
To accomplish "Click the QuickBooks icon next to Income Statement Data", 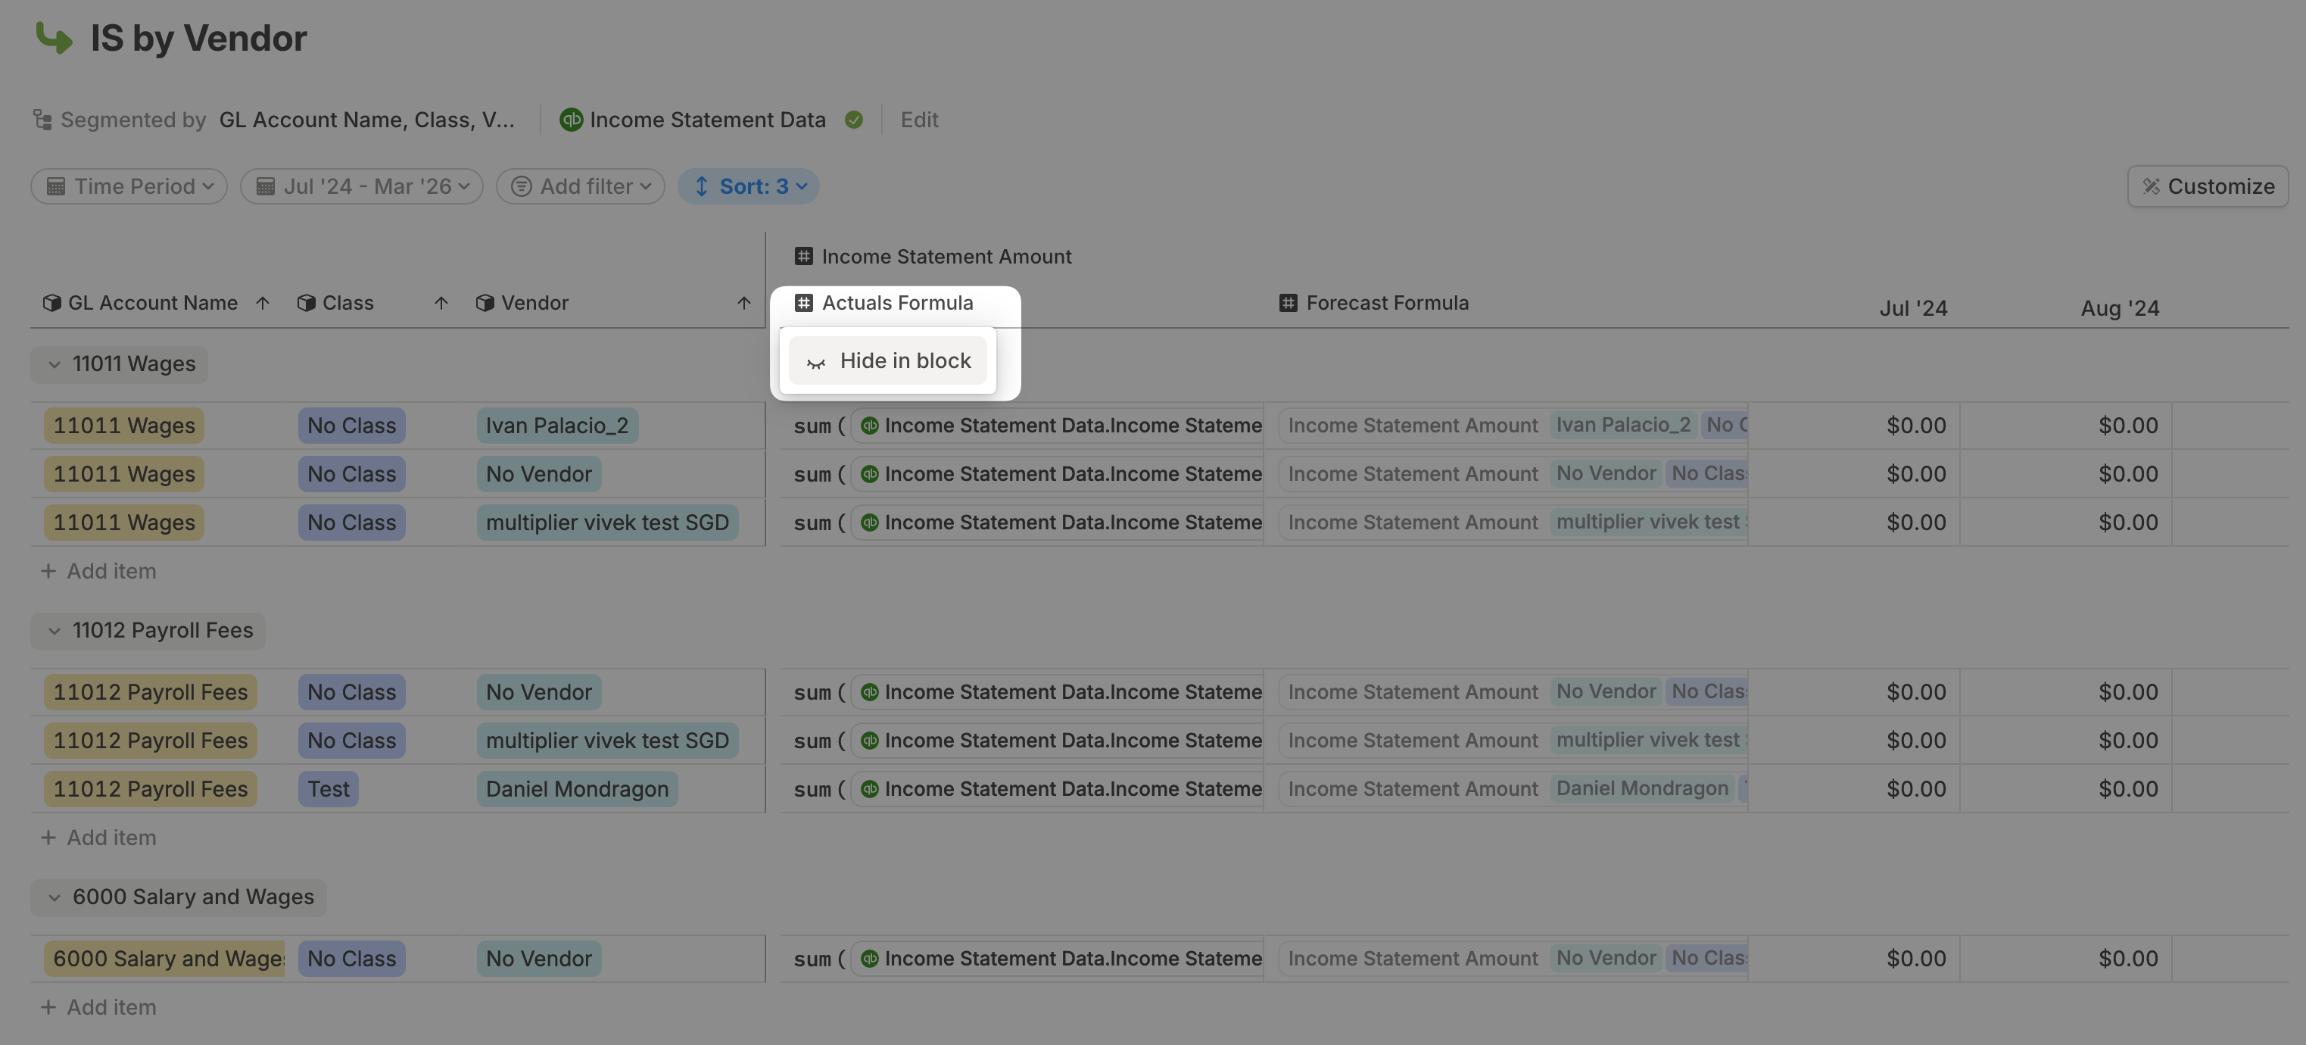I will (x=570, y=119).
